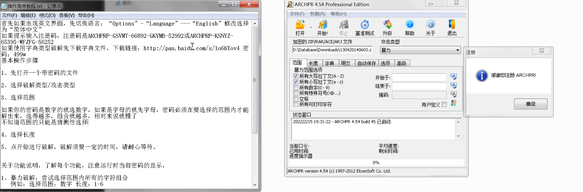Click the ARCHPR title bar app icon
Image resolution: width=583 pixels, height=192 pixels.
coord(290,4)
